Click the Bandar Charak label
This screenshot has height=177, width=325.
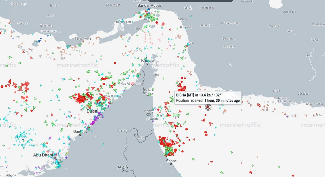click(x=50, y=31)
